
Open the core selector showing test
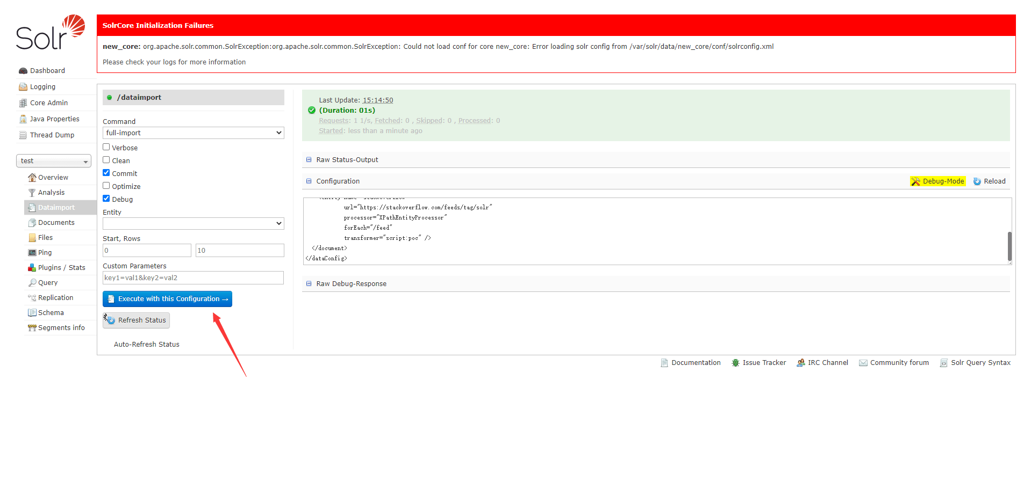click(x=54, y=161)
